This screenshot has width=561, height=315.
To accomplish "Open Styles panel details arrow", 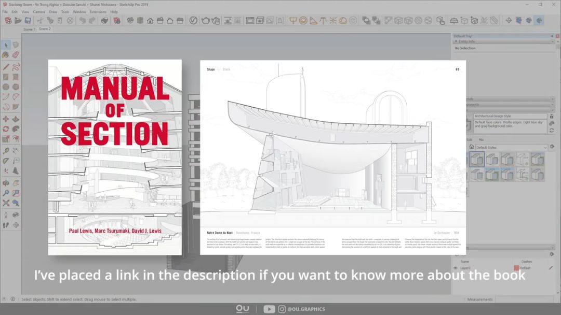I will [552, 147].
